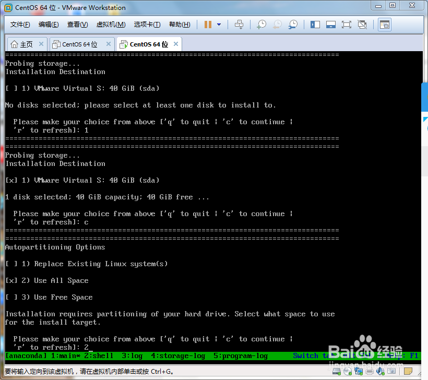Viewport: 428px width, 380px height.
Task: Revert the virtual machine to a snapshot
Action: pyautogui.click(x=277, y=25)
